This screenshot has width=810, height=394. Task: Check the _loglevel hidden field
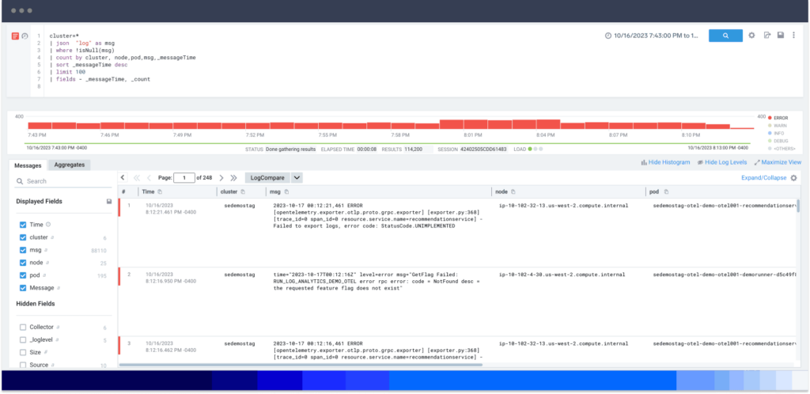(23, 339)
